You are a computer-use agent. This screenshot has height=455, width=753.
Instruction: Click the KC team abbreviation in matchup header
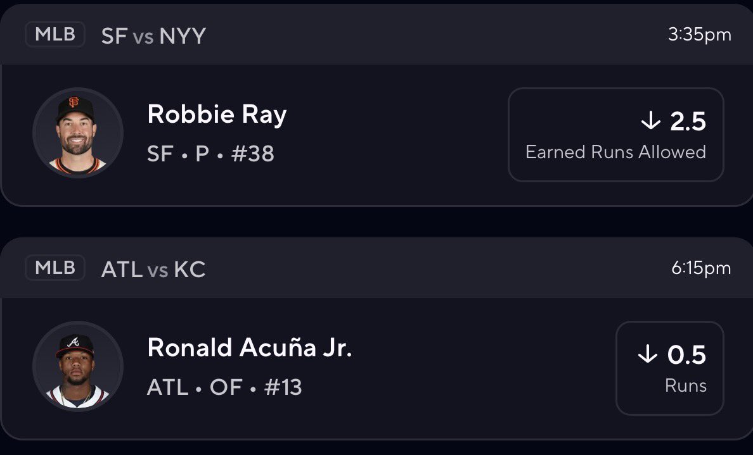[190, 270]
